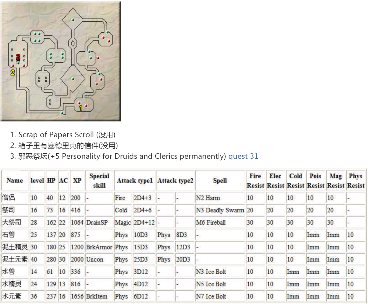Select the monster name '泥土精灵'
The height and width of the screenshot is (304, 368).
coord(15,247)
